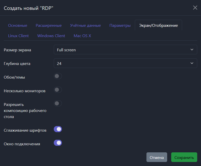The width and height of the screenshot is (201, 166).
Task: Enable the Обои/темы toggle
Action: pyautogui.click(x=58, y=76)
